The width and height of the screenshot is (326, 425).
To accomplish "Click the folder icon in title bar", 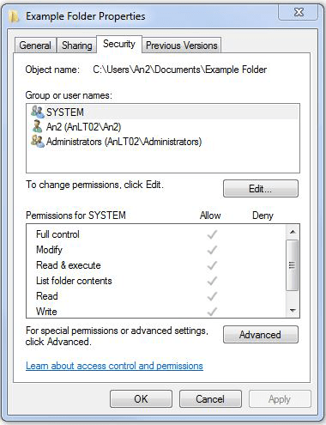I will point(14,16).
